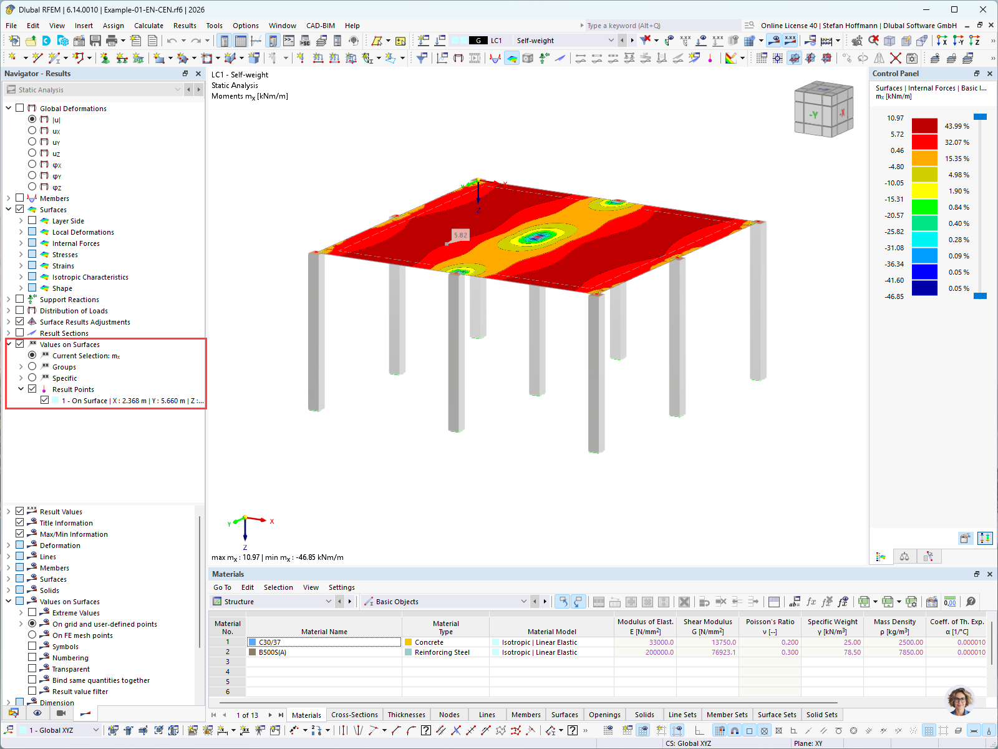Screen dimensions: 998x749
Task: Go to next table page arrow
Action: 270,715
